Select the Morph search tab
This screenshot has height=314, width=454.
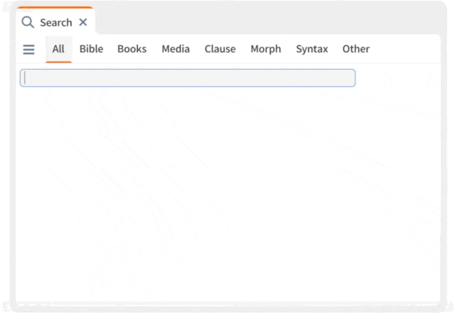(266, 49)
